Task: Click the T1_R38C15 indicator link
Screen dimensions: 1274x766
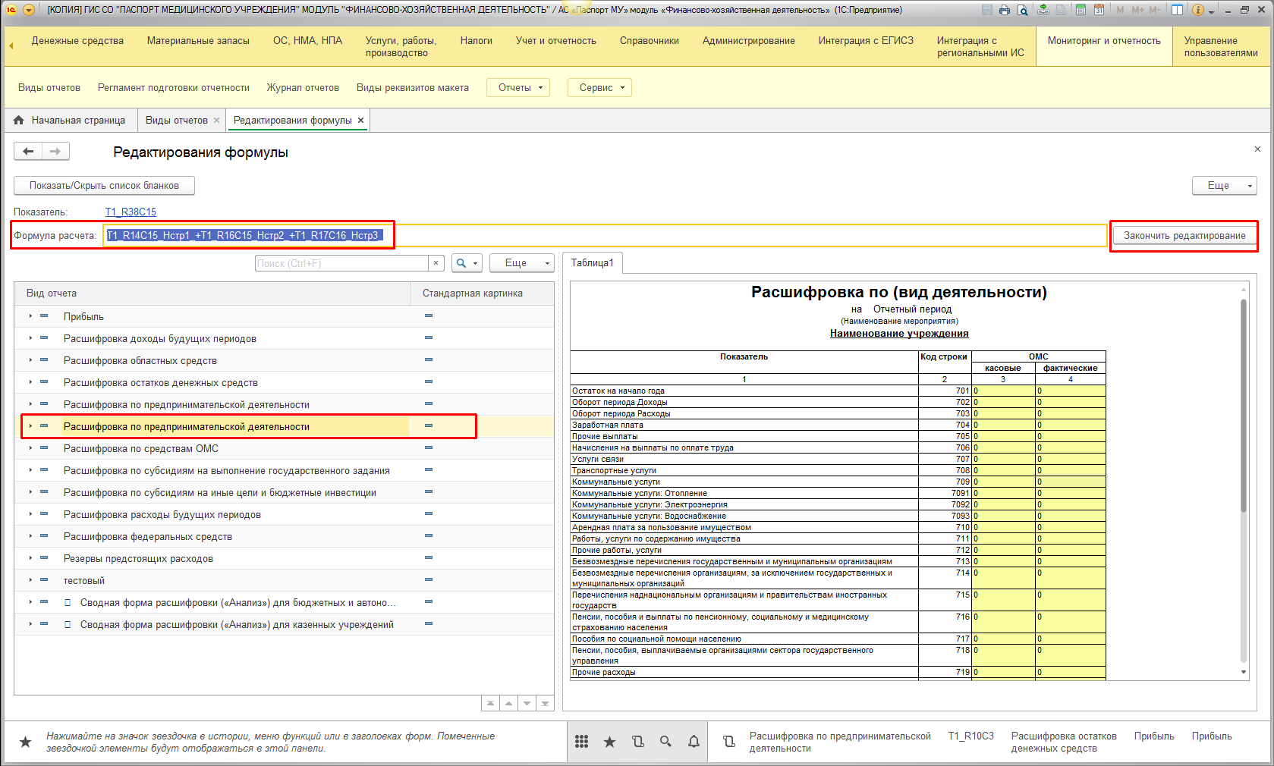Action: [131, 212]
